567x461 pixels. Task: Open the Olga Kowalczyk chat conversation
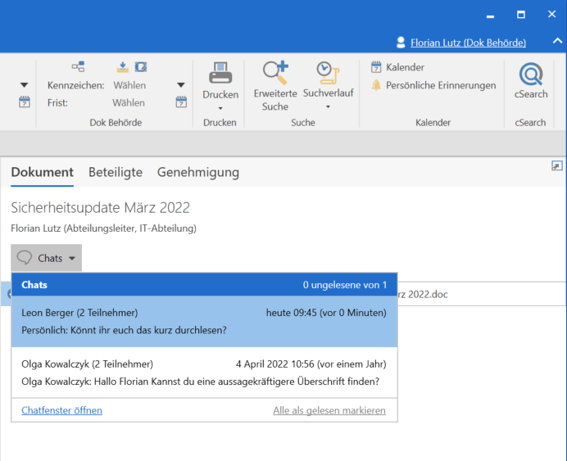point(204,373)
